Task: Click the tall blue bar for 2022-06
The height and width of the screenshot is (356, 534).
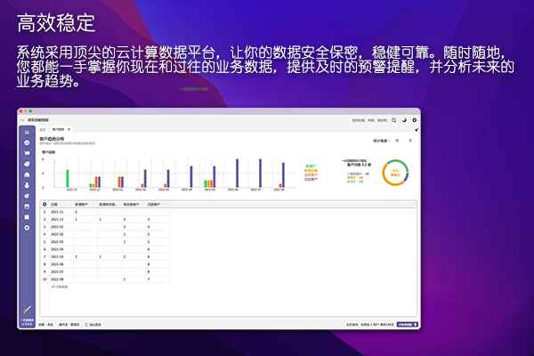Action: coord(238,173)
